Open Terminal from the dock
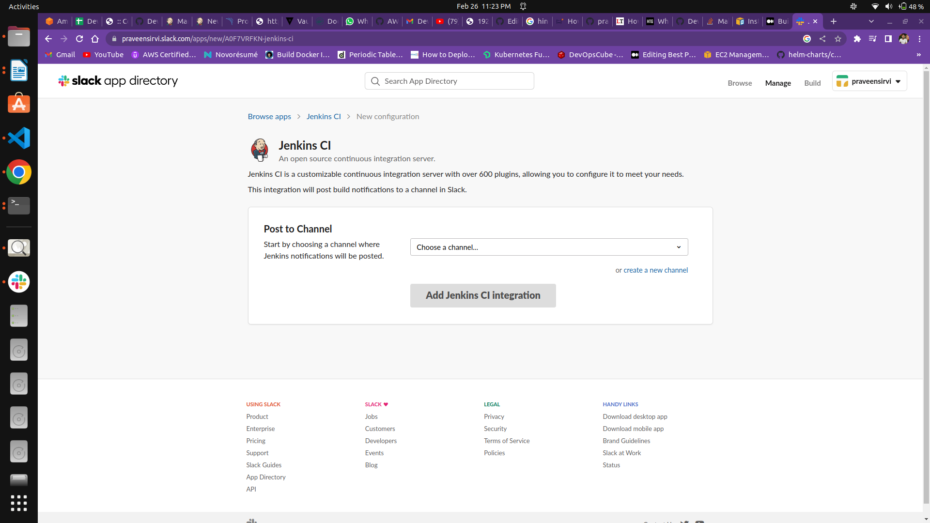930x523 pixels. (19, 206)
